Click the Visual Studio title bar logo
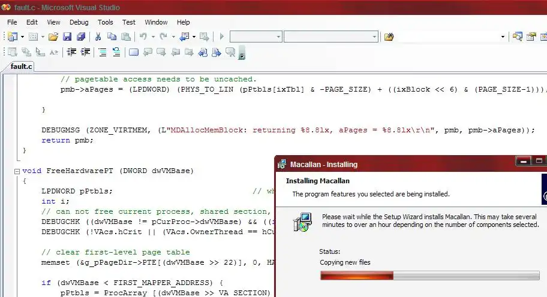This screenshot has width=547, height=297. pos(6,7)
